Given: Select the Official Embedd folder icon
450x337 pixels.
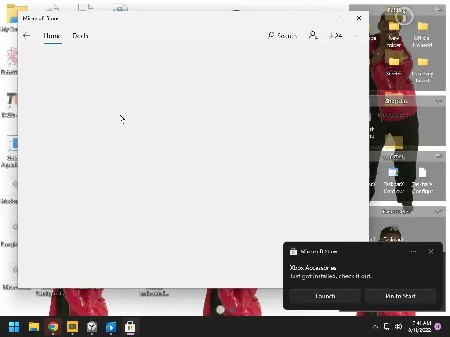Looking at the screenshot, I should coord(422,35).
